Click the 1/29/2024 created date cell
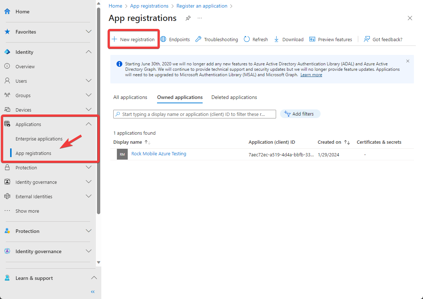Screen dimensions: 423x299 tap(328, 155)
